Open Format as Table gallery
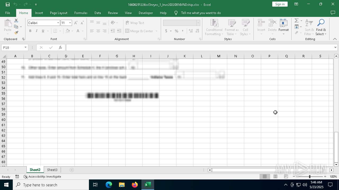This screenshot has height=190, width=339. click(x=232, y=27)
